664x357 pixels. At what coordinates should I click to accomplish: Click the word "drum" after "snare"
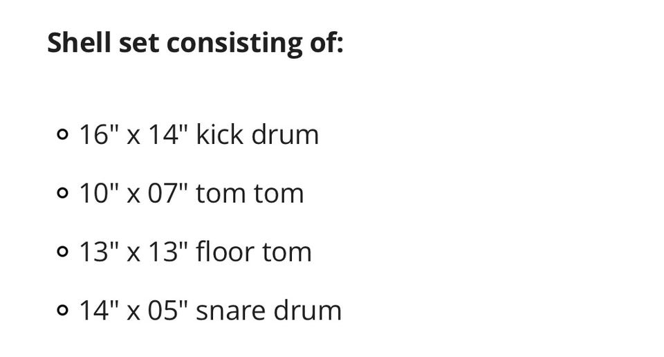click(x=307, y=309)
